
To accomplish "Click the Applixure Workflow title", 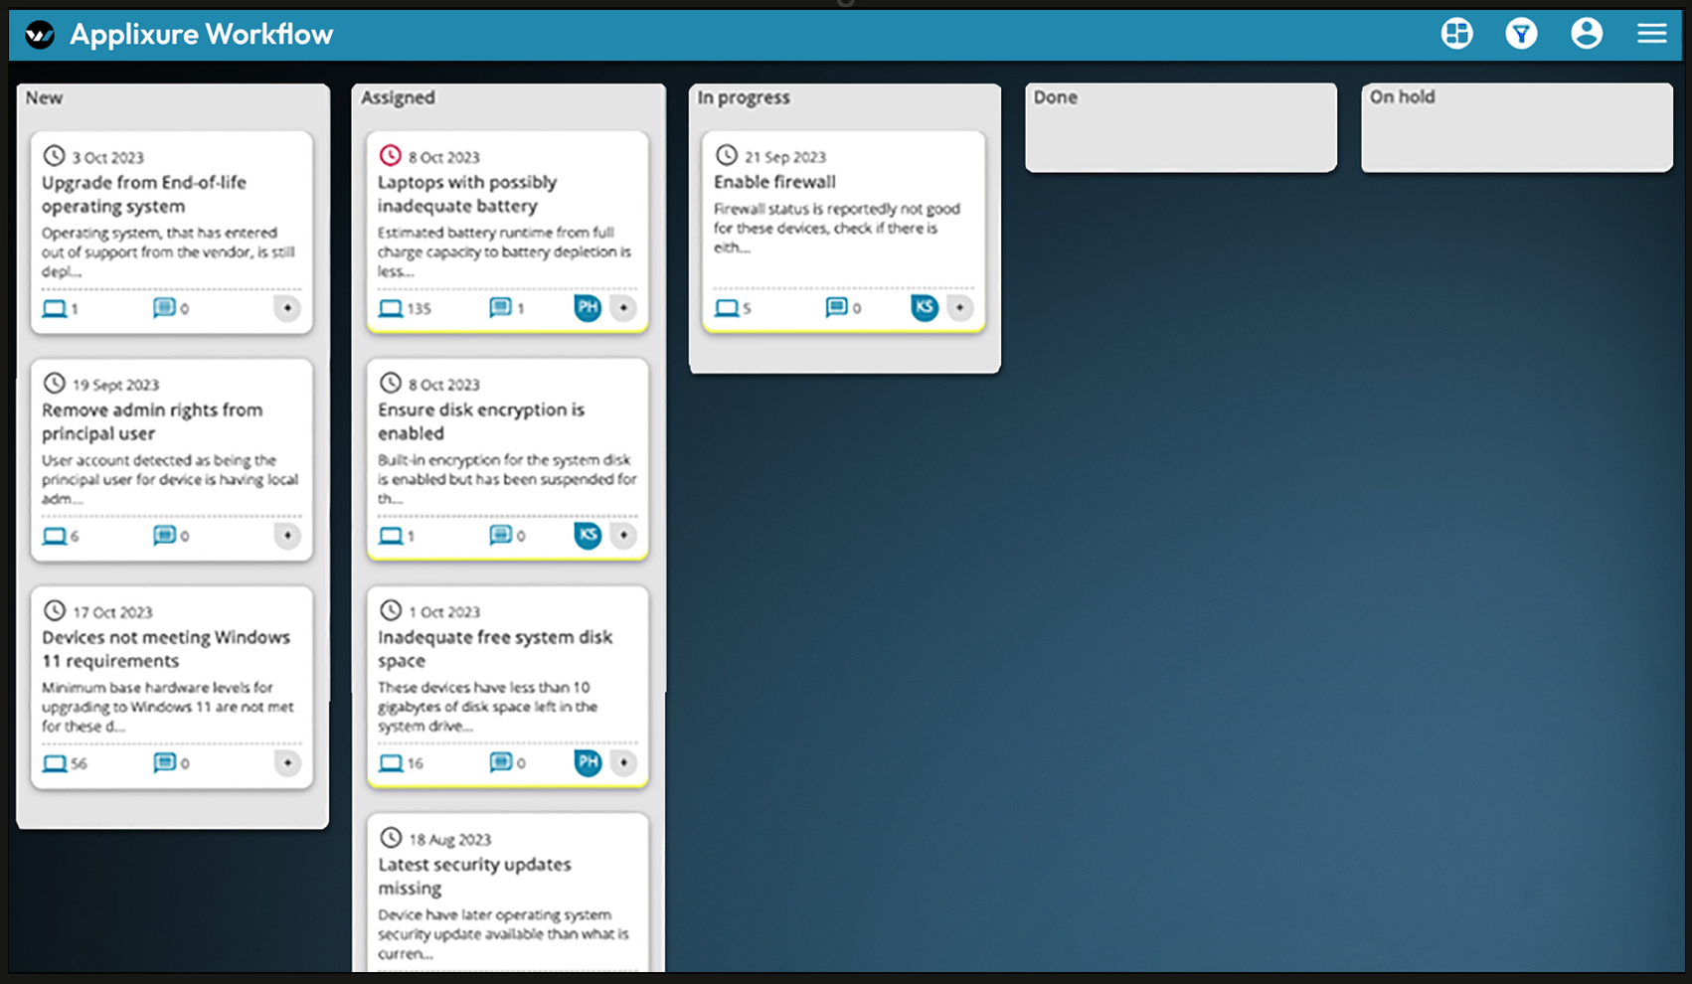I will coord(201,34).
